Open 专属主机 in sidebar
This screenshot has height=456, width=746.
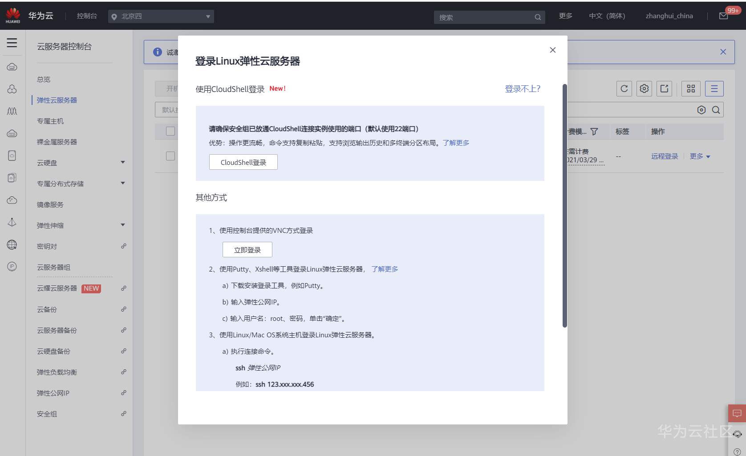(x=50, y=121)
